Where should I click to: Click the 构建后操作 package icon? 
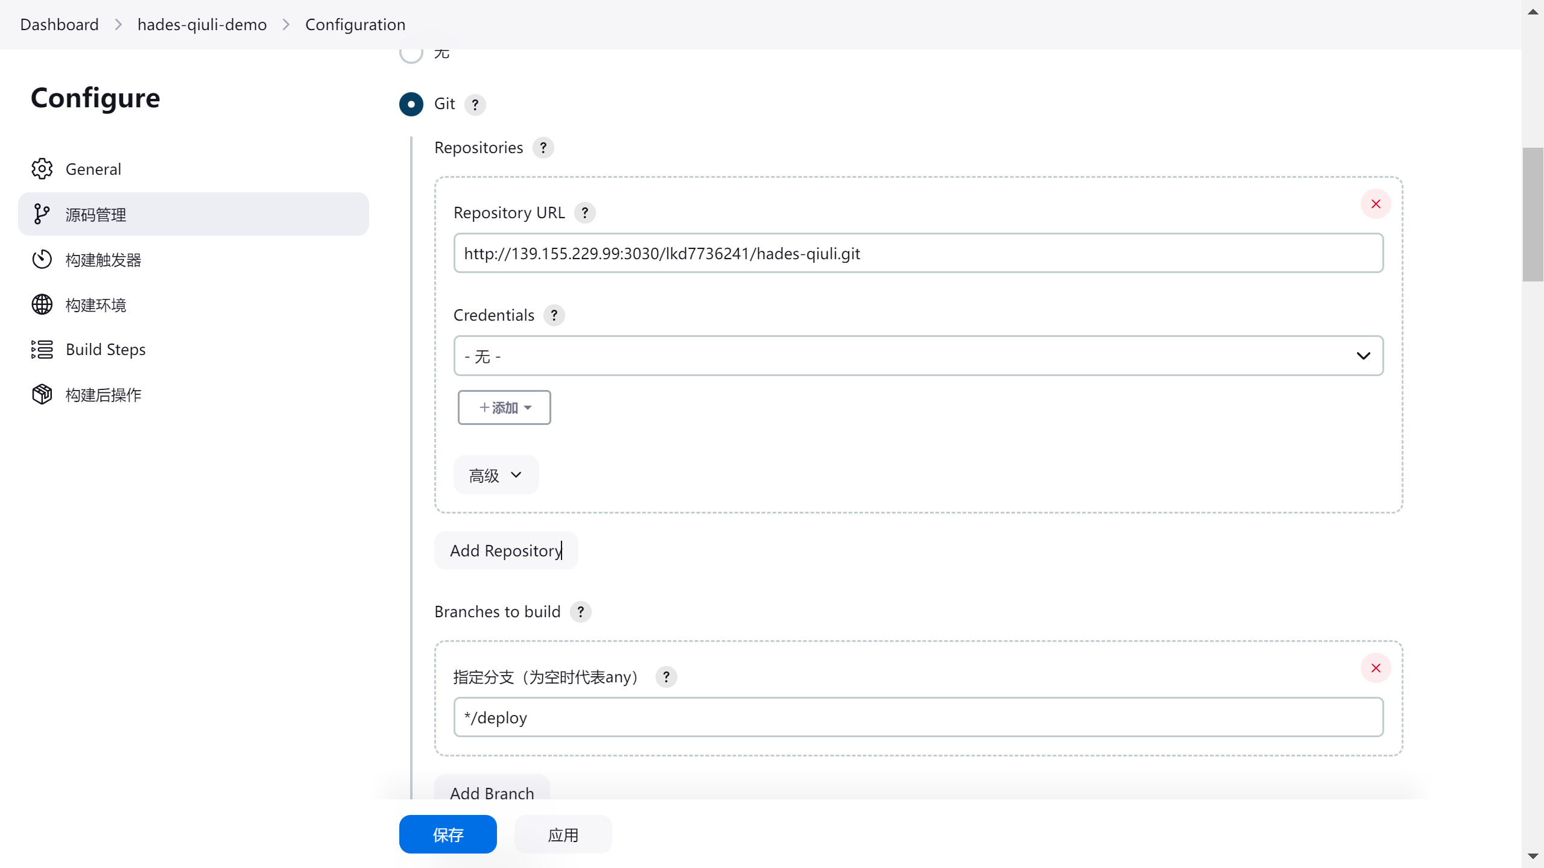[42, 395]
